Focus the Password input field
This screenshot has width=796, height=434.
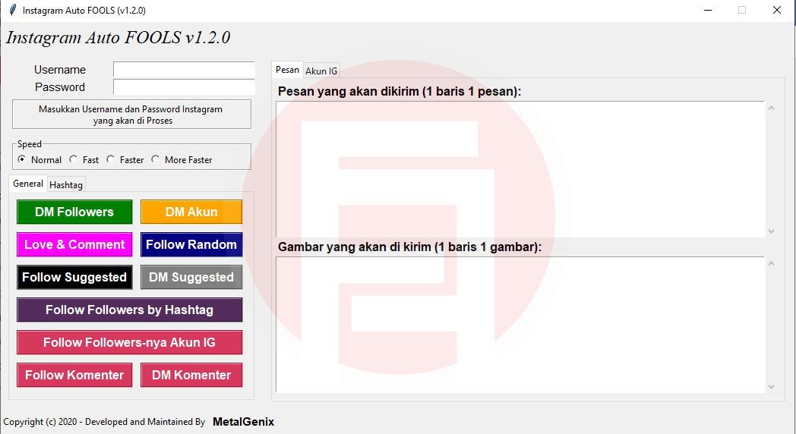[184, 86]
